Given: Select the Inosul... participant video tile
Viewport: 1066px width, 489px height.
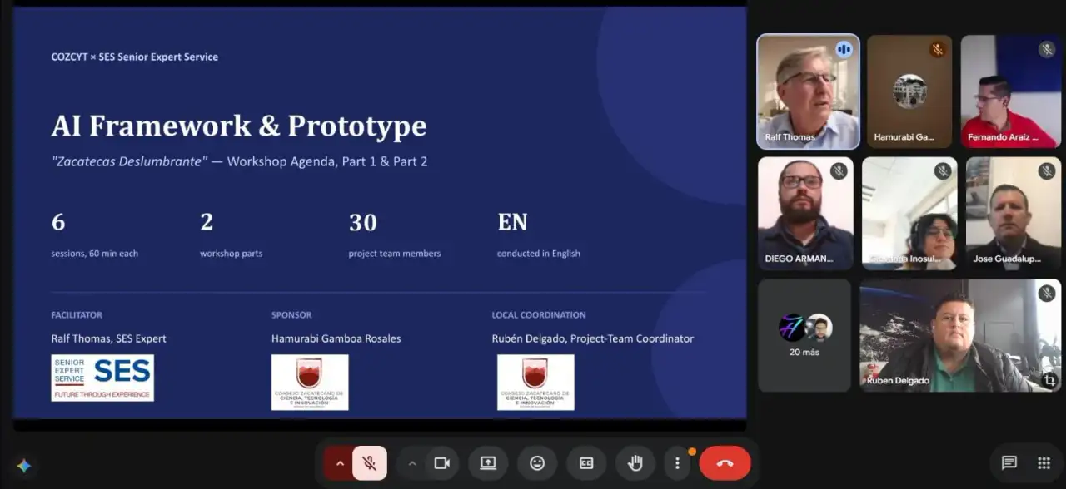Looking at the screenshot, I should (909, 213).
